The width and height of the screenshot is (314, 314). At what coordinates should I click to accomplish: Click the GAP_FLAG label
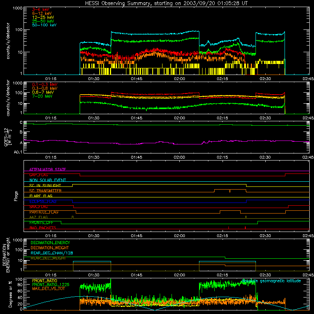38,175
